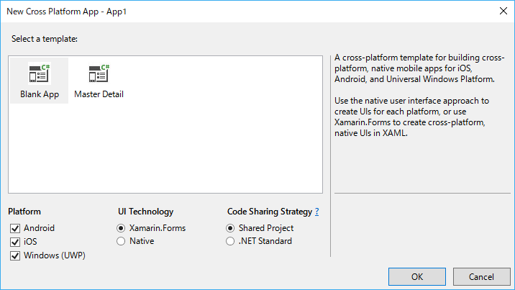
Task: Close the New Cross Platform App dialog
Action: point(503,12)
